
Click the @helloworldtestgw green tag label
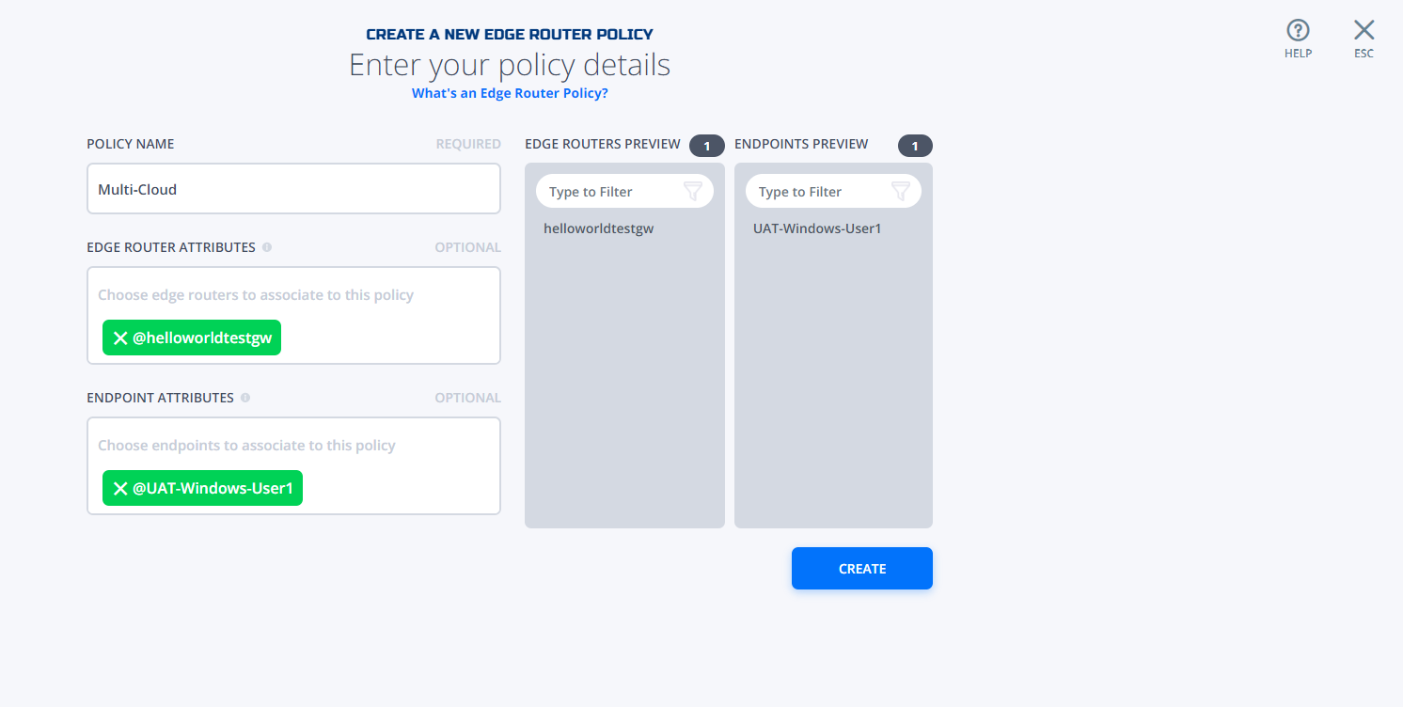[x=202, y=338]
